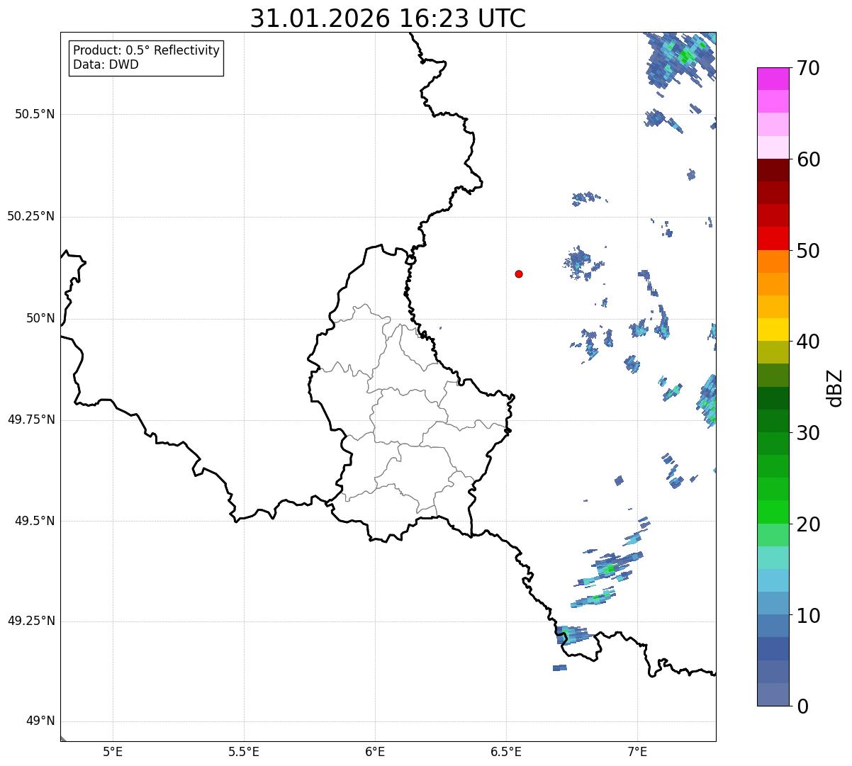The height and width of the screenshot is (766, 852).
Task: Click the red station marker dot
Action: pyautogui.click(x=519, y=274)
